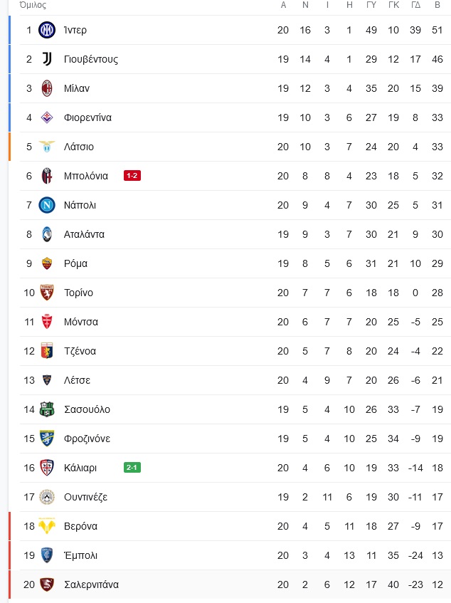Click the Salernitana crest icon
The height and width of the screenshot is (603, 451).
coord(47,584)
